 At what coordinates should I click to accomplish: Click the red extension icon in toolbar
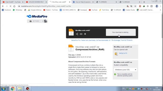[x=140, y=6]
